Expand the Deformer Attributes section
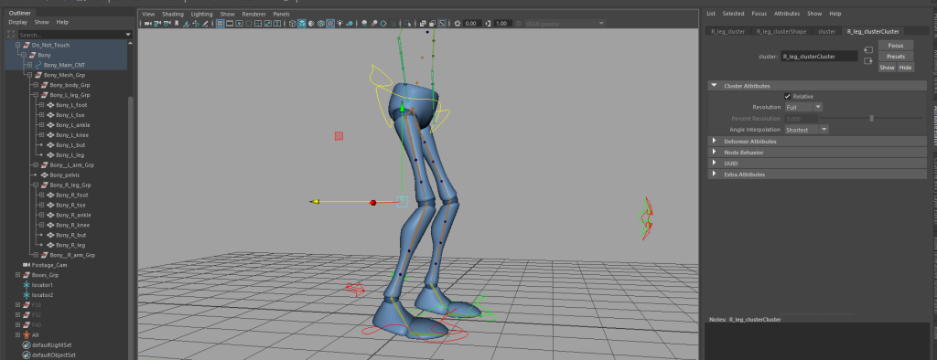Image resolution: width=937 pixels, height=360 pixels. [714, 142]
